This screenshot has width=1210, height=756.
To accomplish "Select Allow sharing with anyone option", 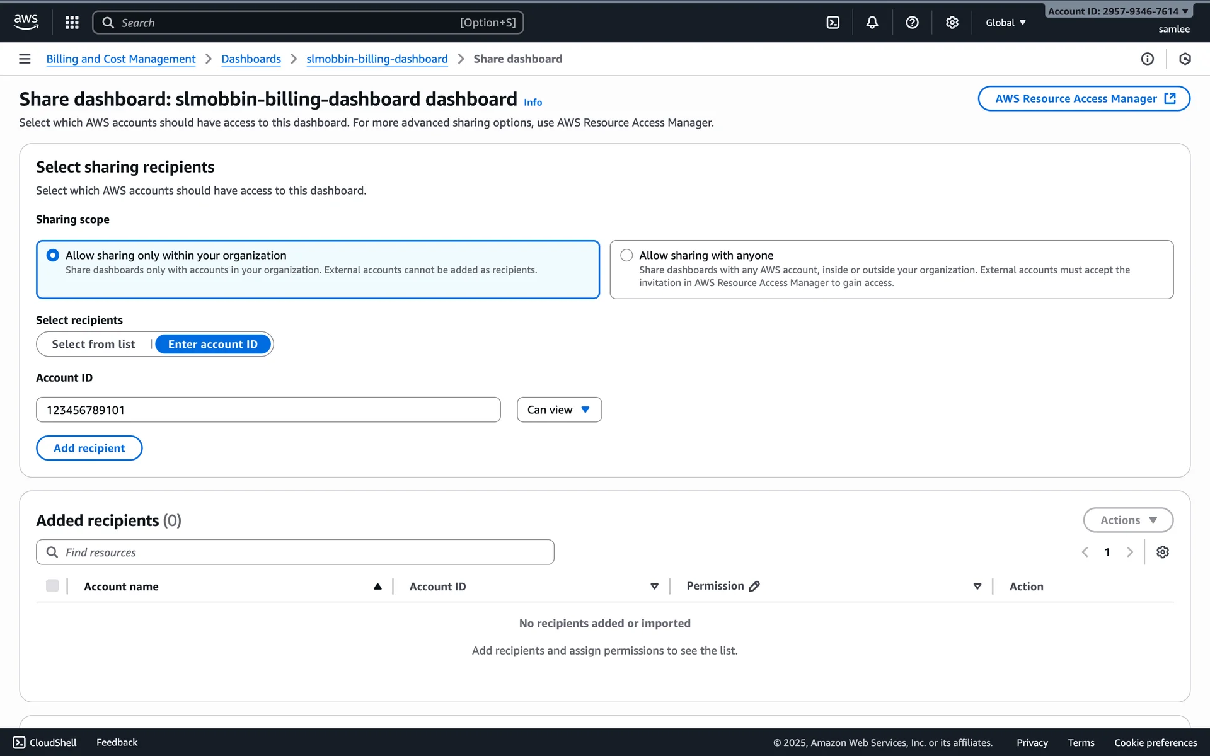I will (626, 255).
